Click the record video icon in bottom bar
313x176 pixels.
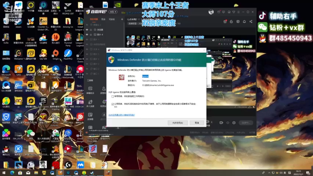(x=221, y=123)
